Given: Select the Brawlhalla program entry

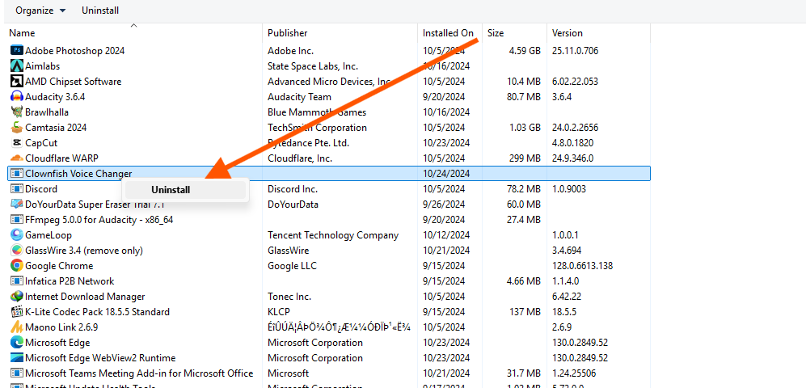Looking at the screenshot, I should 47,112.
